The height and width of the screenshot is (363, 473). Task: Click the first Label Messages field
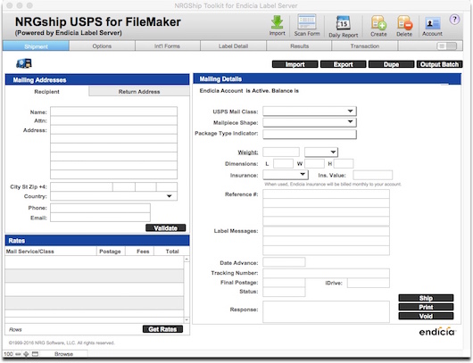click(326, 231)
